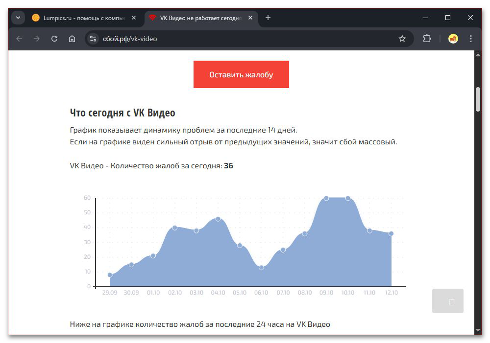This screenshot has width=490, height=343.
Task: Minimize the browser window
Action: (x=425, y=18)
